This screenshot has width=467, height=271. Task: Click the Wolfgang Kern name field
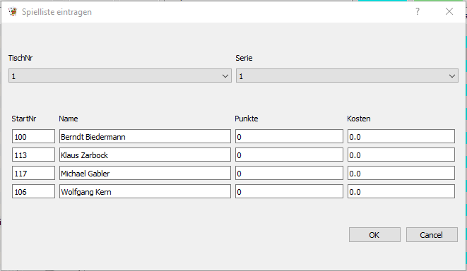tap(145, 191)
